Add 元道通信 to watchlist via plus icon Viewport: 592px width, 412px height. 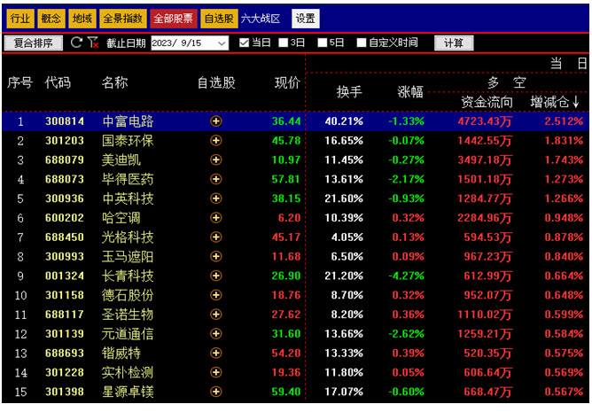click(x=216, y=333)
